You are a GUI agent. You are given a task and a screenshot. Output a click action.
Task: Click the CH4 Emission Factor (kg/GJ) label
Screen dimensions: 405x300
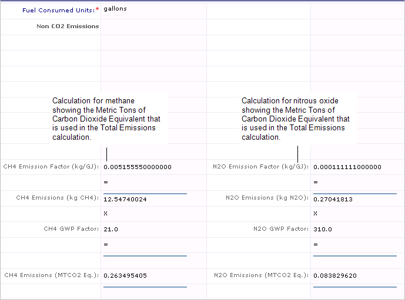pyautogui.click(x=51, y=167)
